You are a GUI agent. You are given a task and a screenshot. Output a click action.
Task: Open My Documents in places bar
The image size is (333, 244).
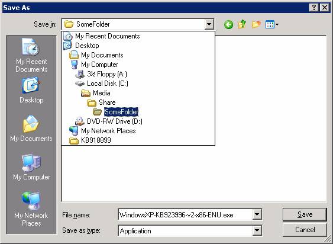coord(31,129)
